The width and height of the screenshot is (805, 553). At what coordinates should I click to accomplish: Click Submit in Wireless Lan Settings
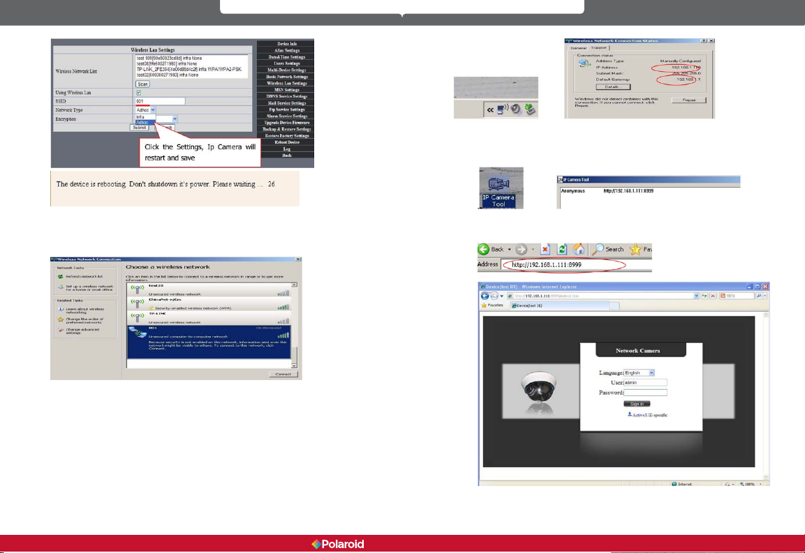(x=140, y=128)
